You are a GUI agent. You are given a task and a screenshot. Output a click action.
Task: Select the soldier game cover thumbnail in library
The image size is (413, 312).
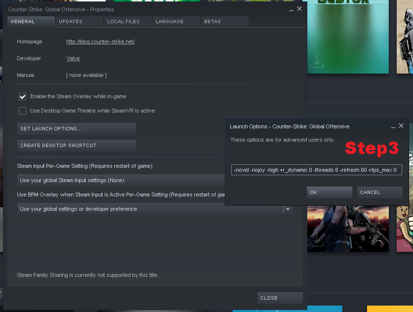pos(348,229)
